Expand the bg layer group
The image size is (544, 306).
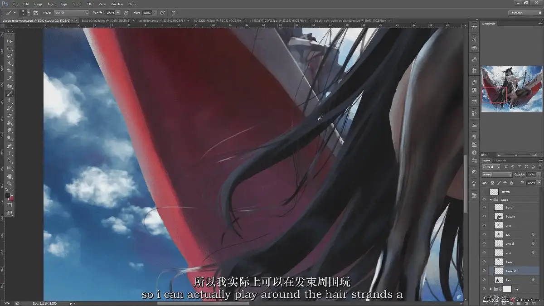(x=491, y=289)
